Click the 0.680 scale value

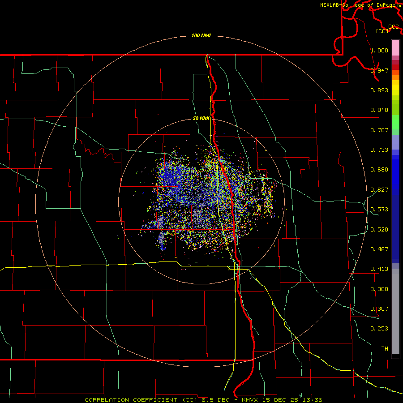pos(379,170)
